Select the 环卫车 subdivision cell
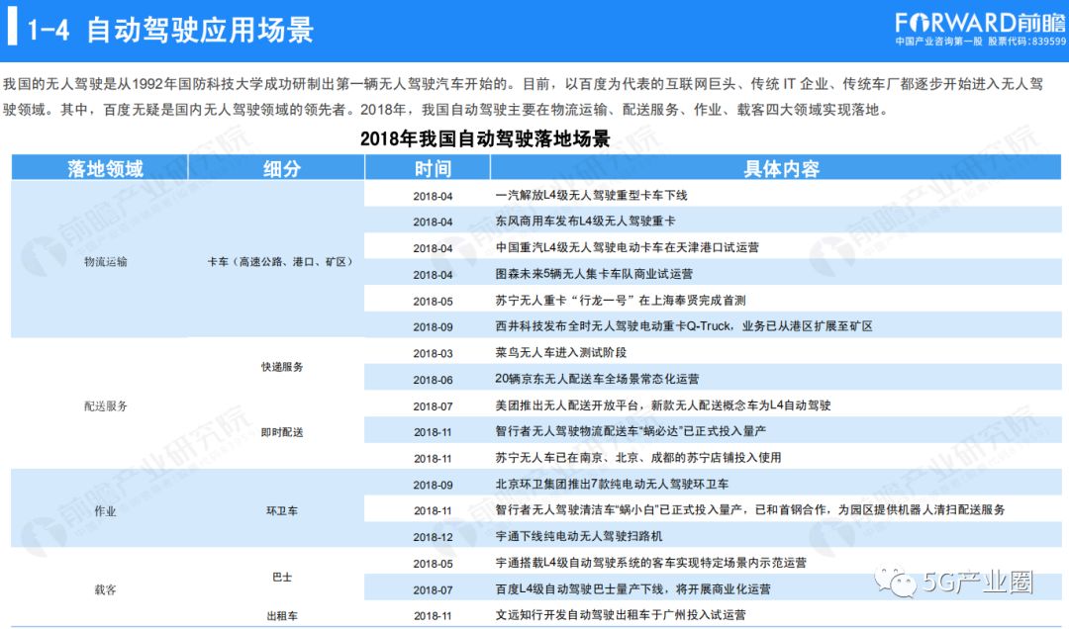The height and width of the screenshot is (629, 1069). point(282,511)
